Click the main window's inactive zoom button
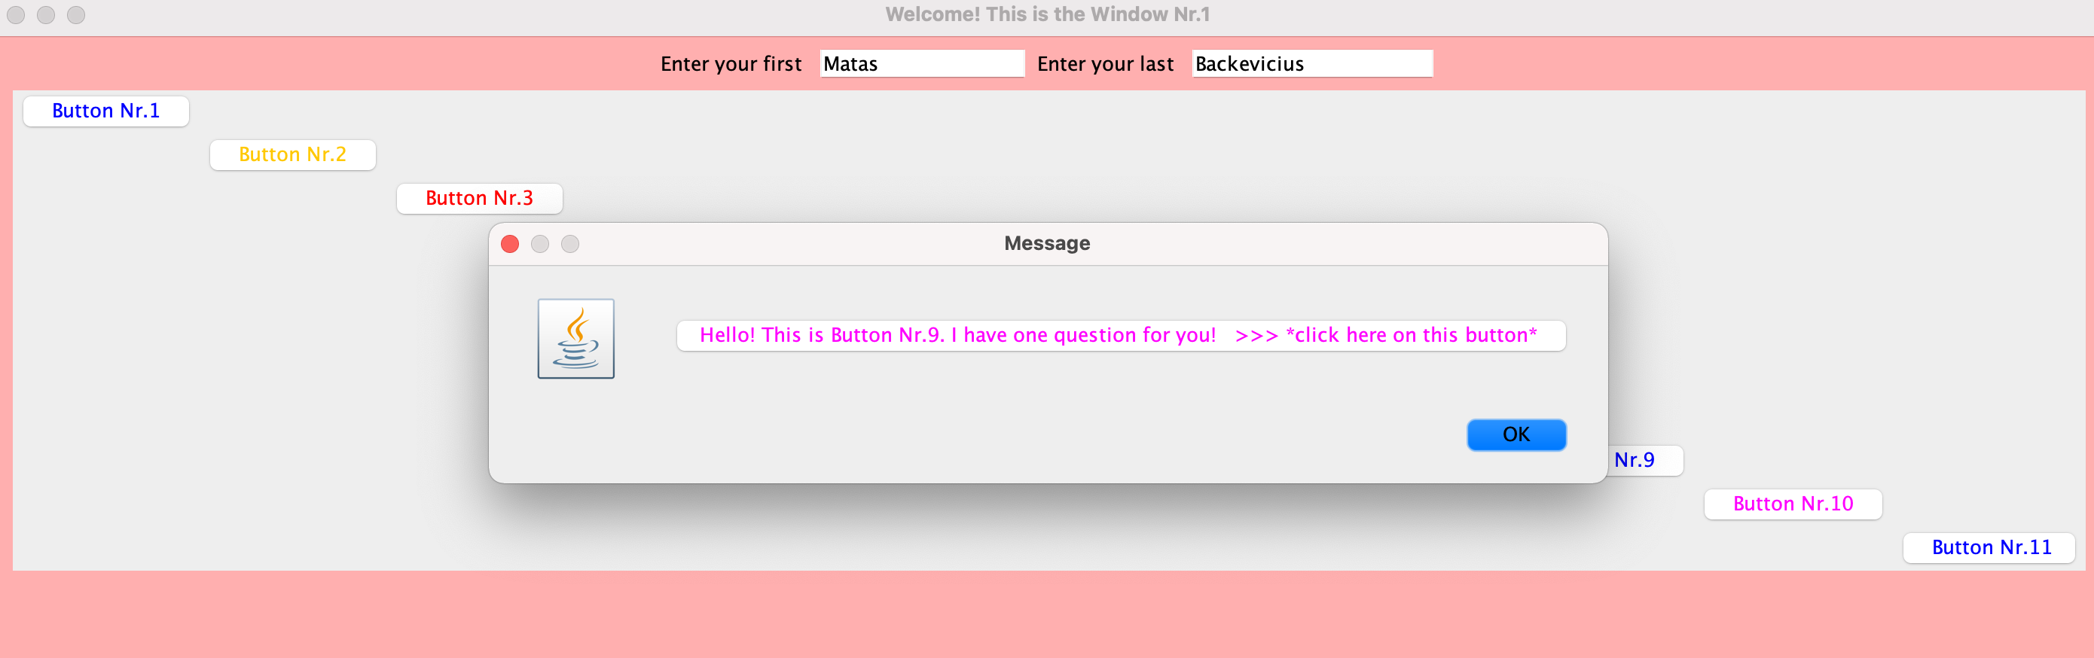 (76, 14)
